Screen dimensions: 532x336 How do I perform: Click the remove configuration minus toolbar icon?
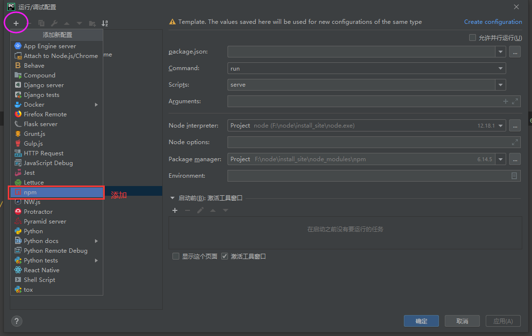pyautogui.click(x=29, y=23)
